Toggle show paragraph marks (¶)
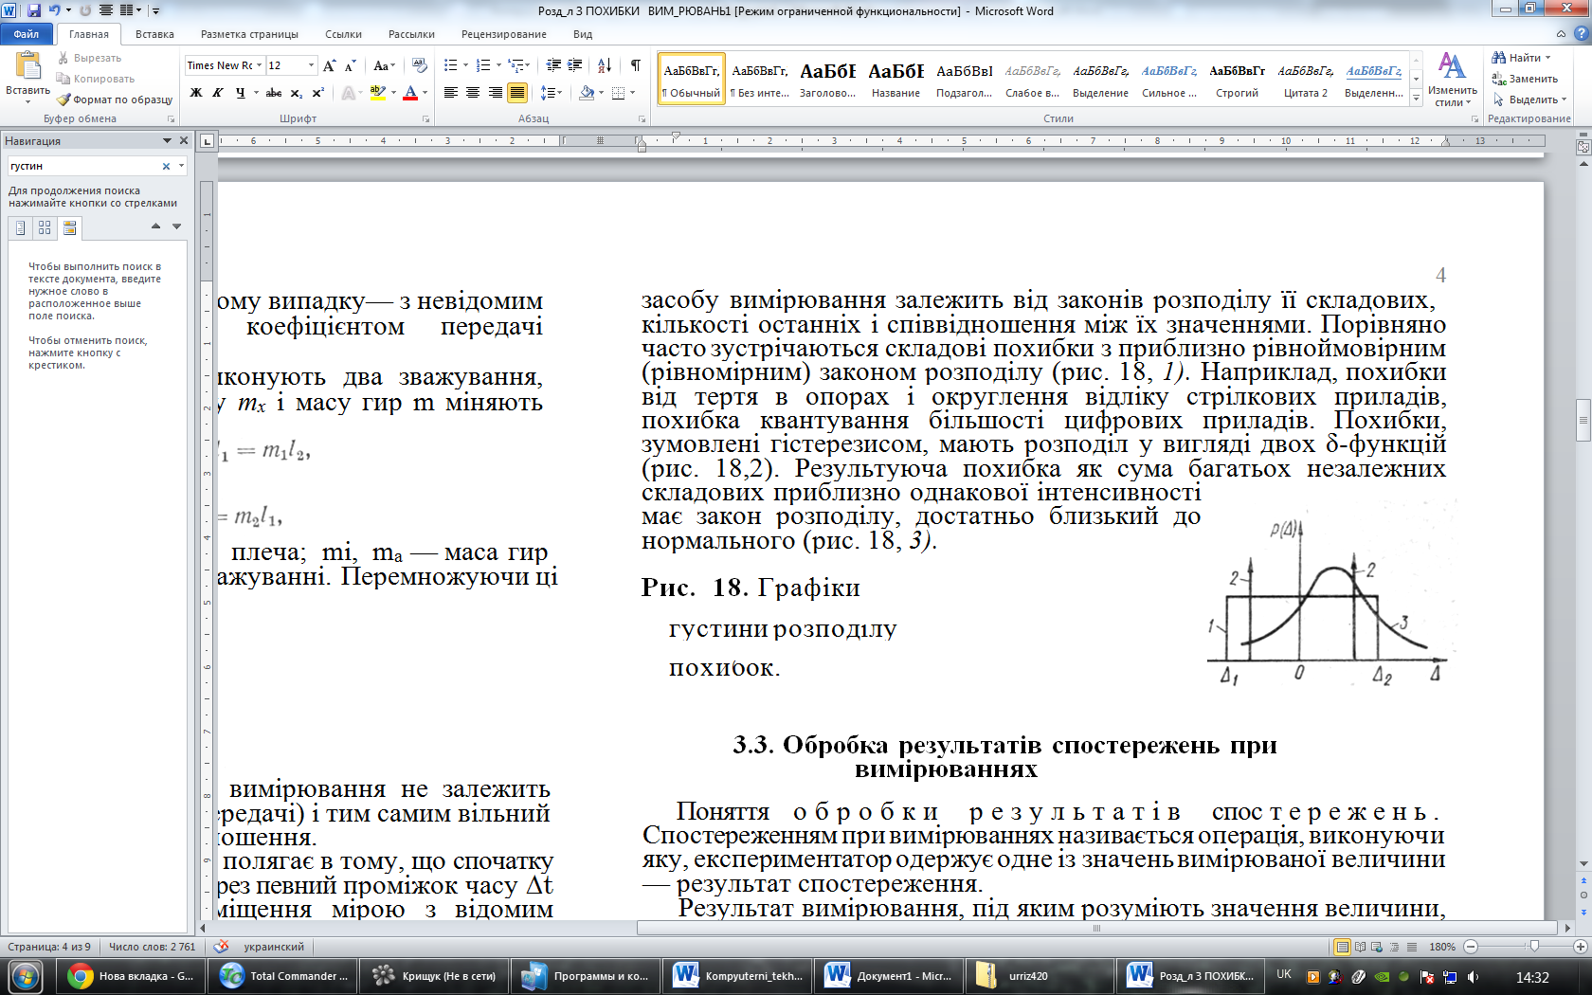Viewport: 1592px width, 995px height. 636,65
